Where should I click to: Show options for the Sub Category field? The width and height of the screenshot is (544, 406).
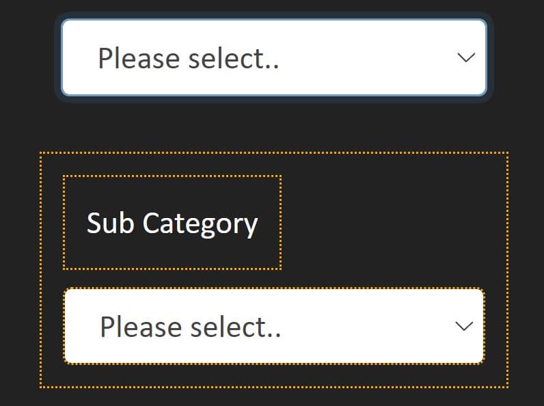274,326
